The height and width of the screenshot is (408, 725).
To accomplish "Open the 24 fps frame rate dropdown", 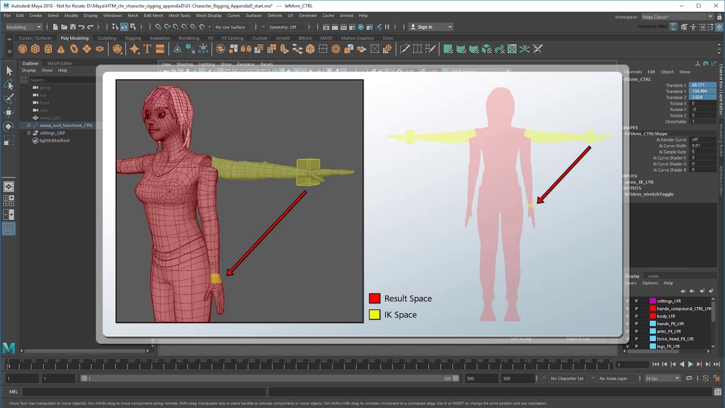I will (x=663, y=379).
